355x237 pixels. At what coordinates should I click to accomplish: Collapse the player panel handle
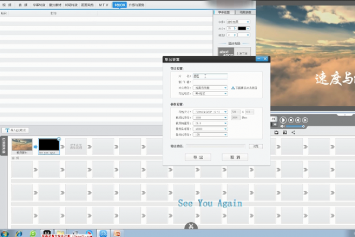pyautogui.click(x=344, y=114)
